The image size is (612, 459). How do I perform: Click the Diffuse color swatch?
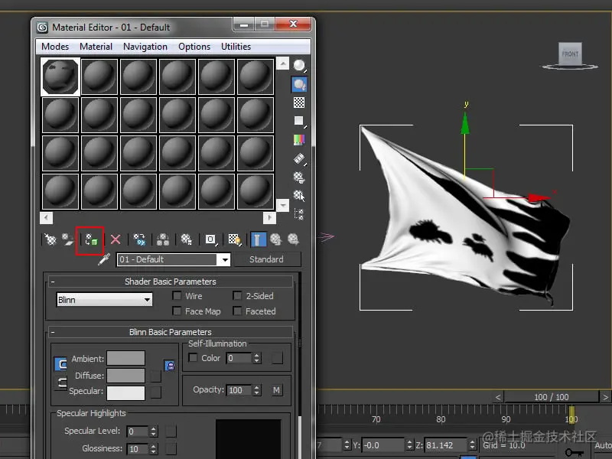[x=125, y=376]
